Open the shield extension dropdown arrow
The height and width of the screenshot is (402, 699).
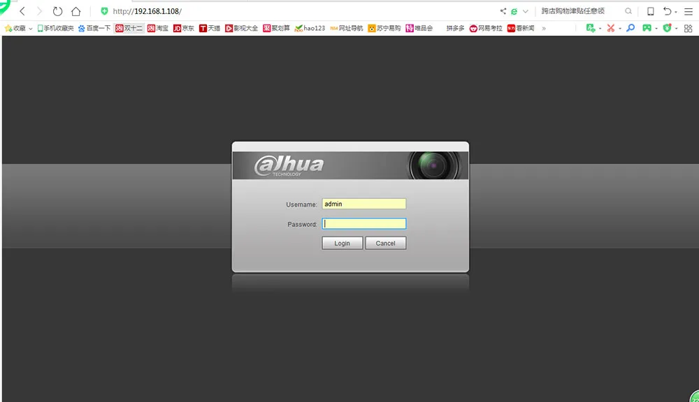676,29
